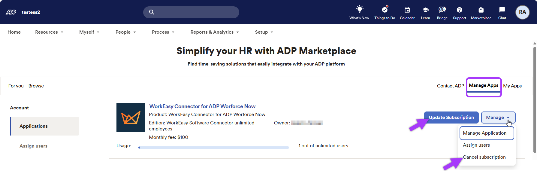The width and height of the screenshot is (537, 171).
Task: Go to the Home menu item
Action: (x=14, y=32)
